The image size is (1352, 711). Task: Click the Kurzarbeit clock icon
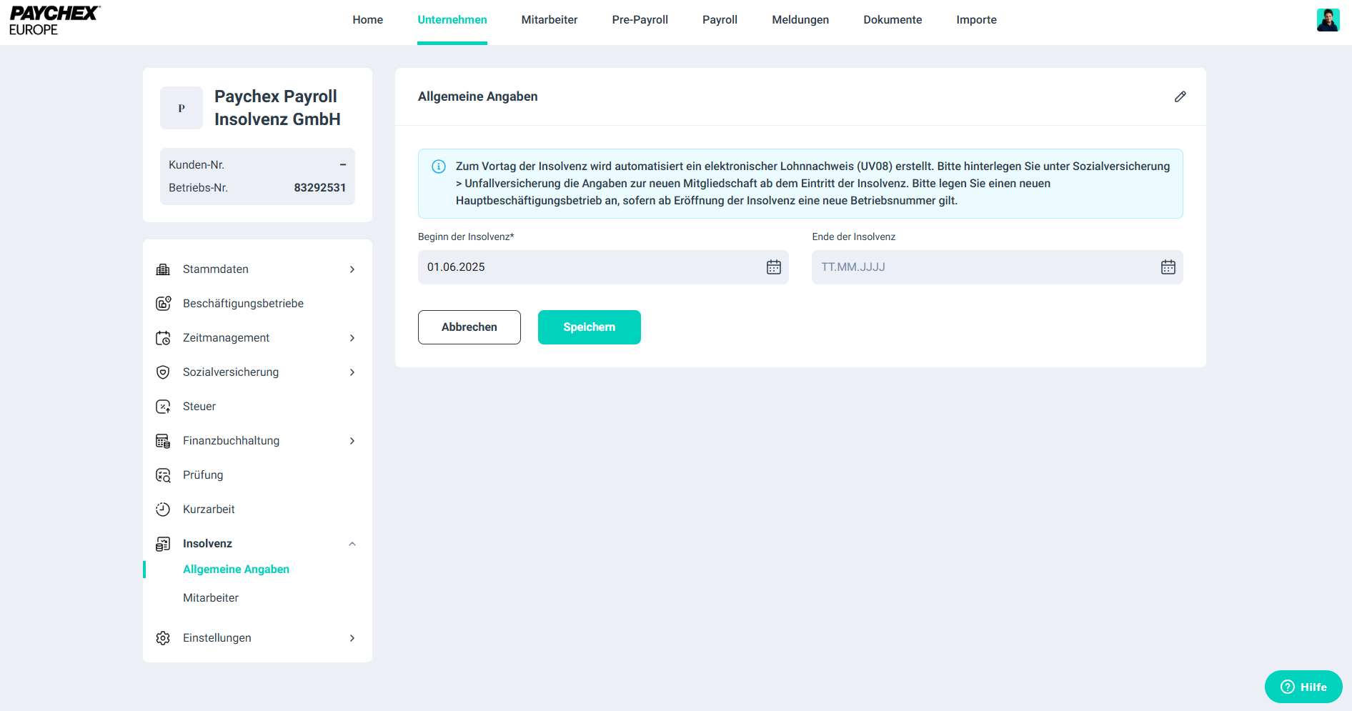(163, 509)
